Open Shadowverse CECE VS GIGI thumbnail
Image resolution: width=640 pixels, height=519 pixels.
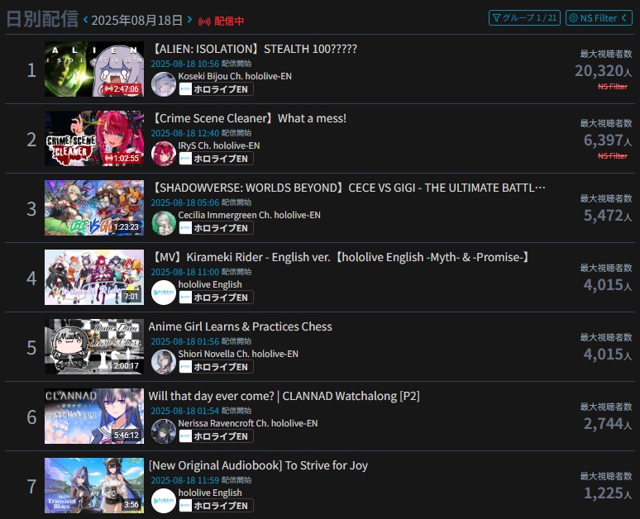pyautogui.click(x=94, y=207)
